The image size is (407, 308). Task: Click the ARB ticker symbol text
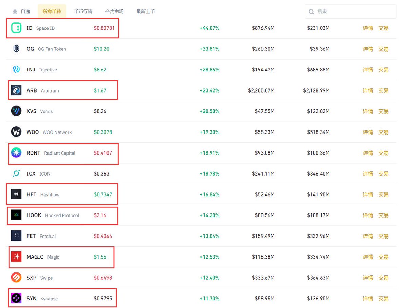32,90
